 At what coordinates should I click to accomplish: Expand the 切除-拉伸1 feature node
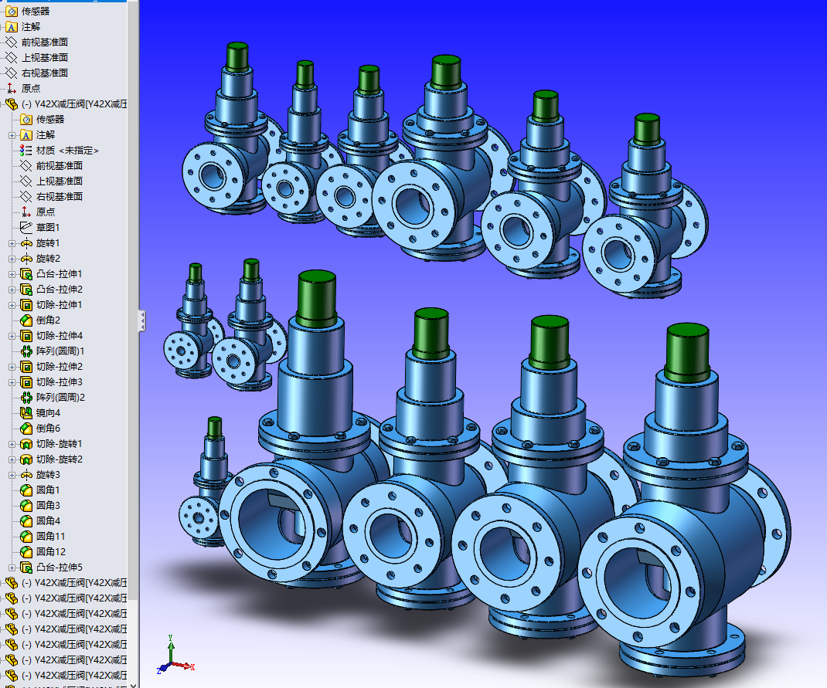point(12,305)
